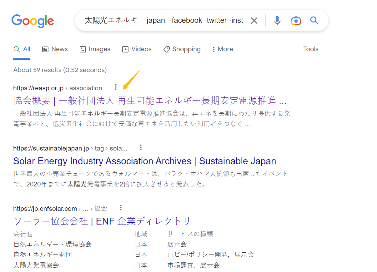The height and width of the screenshot is (272, 377).
Task: Start voice search with microphone icon
Action: (277, 21)
